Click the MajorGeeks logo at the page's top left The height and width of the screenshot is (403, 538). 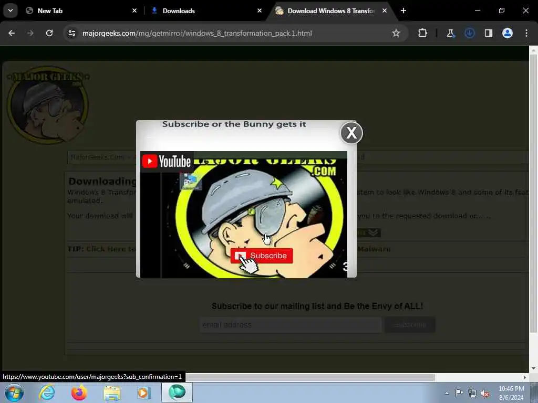pos(48,105)
